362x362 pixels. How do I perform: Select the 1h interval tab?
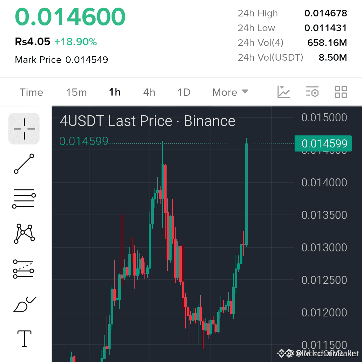pyautogui.click(x=115, y=92)
